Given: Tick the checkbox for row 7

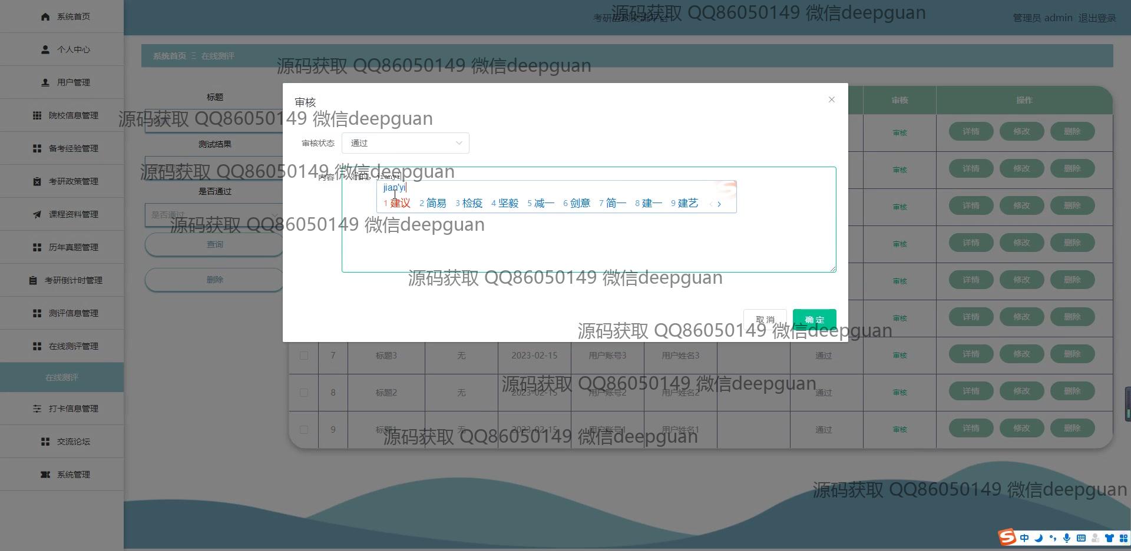Looking at the screenshot, I should 304,356.
